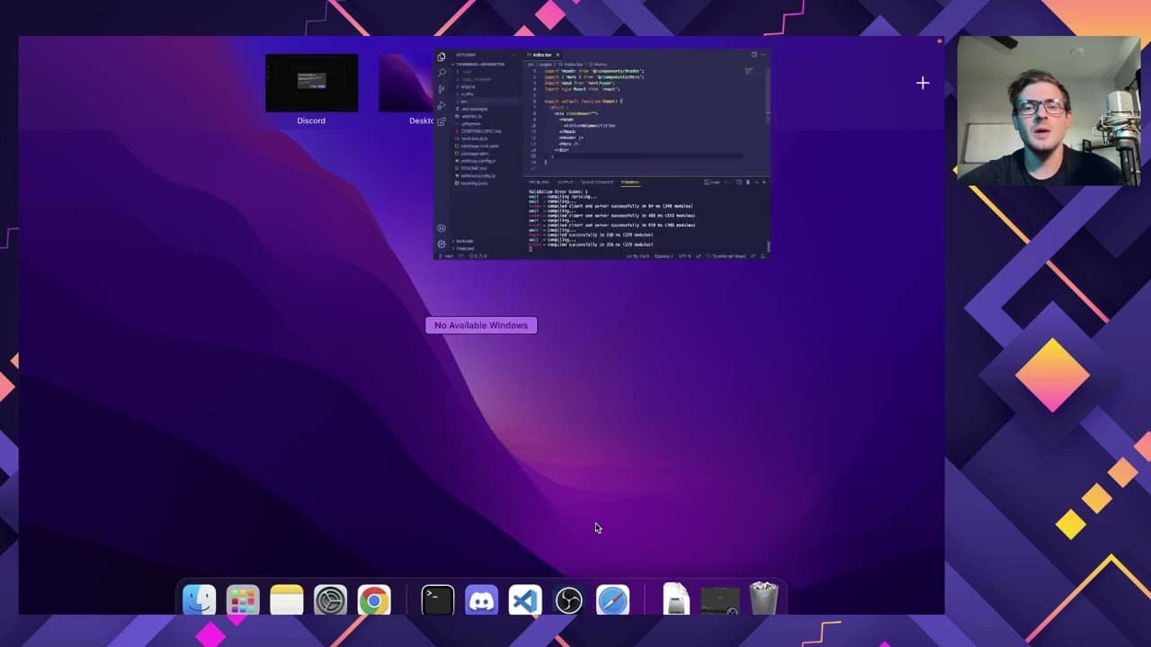The height and width of the screenshot is (647, 1151).
Task: Open Run and Debug view in VS Code
Action: (441, 105)
